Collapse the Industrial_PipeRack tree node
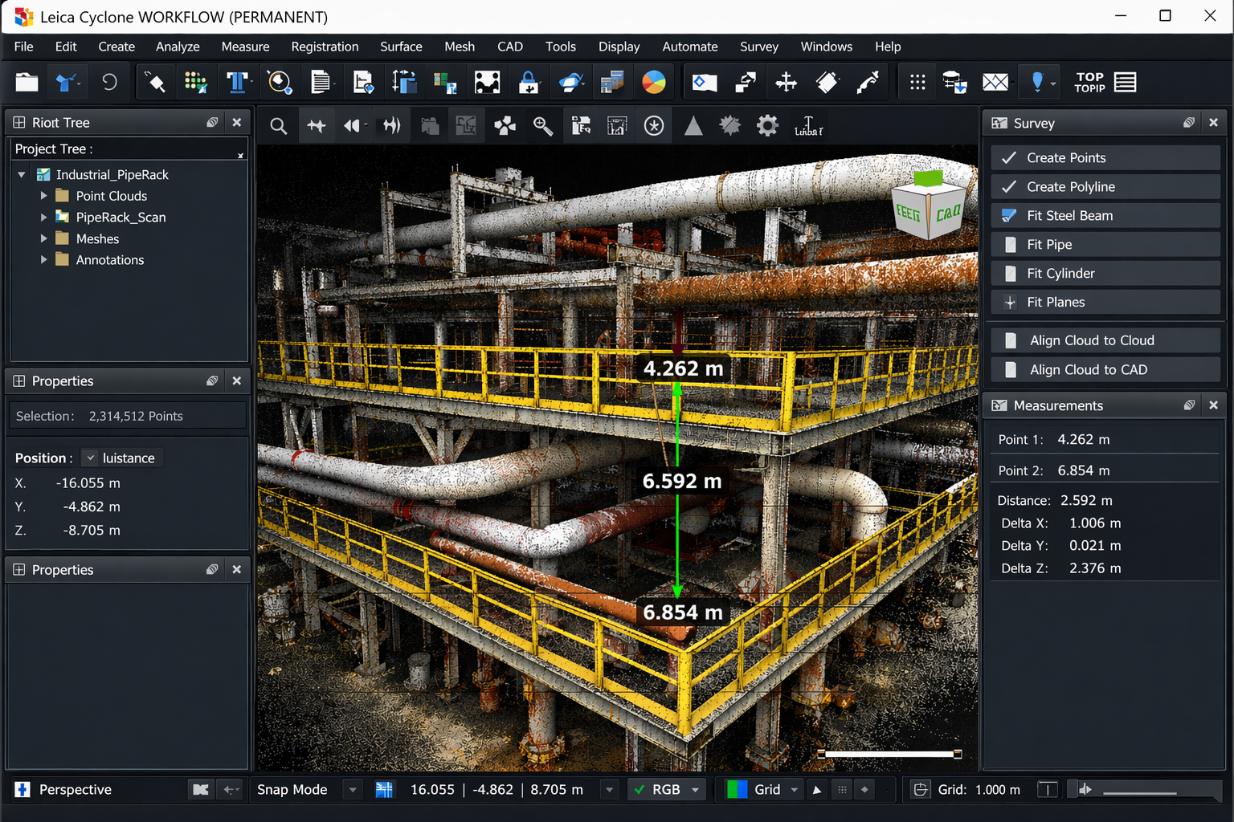This screenshot has height=822, width=1234. tap(22, 174)
